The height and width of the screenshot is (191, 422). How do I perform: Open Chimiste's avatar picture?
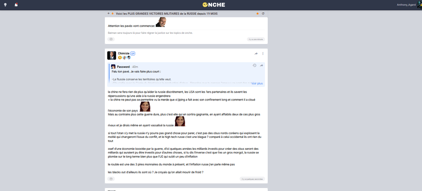pyautogui.click(x=111, y=56)
